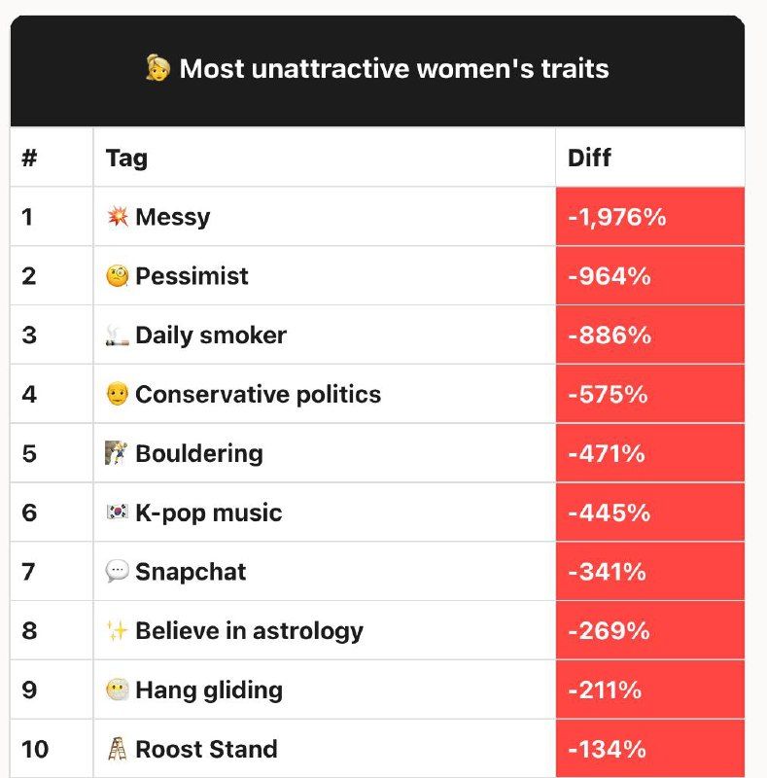Click the cigarette icon beside Daily smoker

coord(117,336)
